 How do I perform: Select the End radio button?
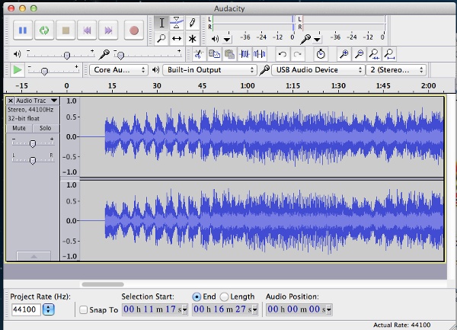pos(197,296)
